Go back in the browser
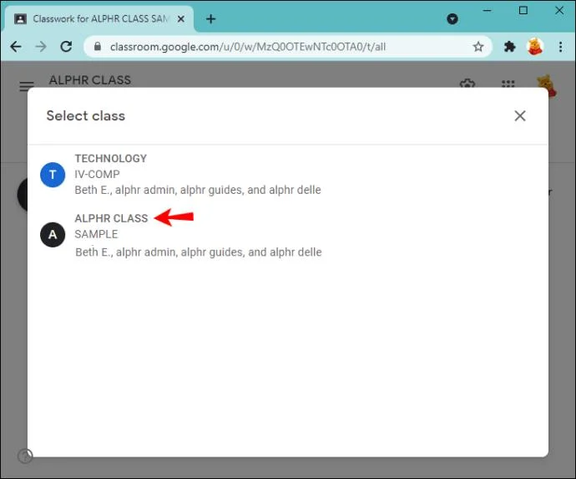The image size is (576, 479). (x=16, y=47)
